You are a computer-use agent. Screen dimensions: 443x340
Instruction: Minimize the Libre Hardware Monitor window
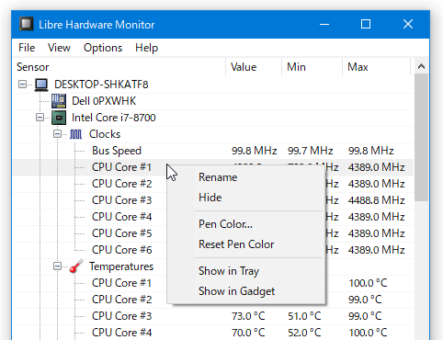click(324, 24)
